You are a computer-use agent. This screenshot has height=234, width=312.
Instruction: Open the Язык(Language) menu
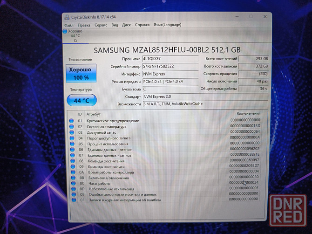pyautogui.click(x=167, y=25)
